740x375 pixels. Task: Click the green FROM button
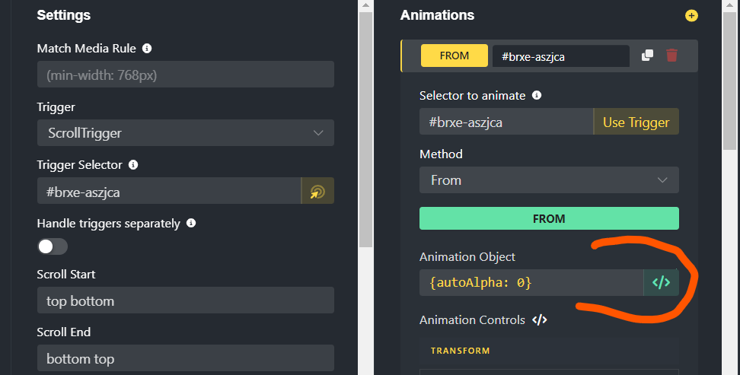[x=548, y=218]
